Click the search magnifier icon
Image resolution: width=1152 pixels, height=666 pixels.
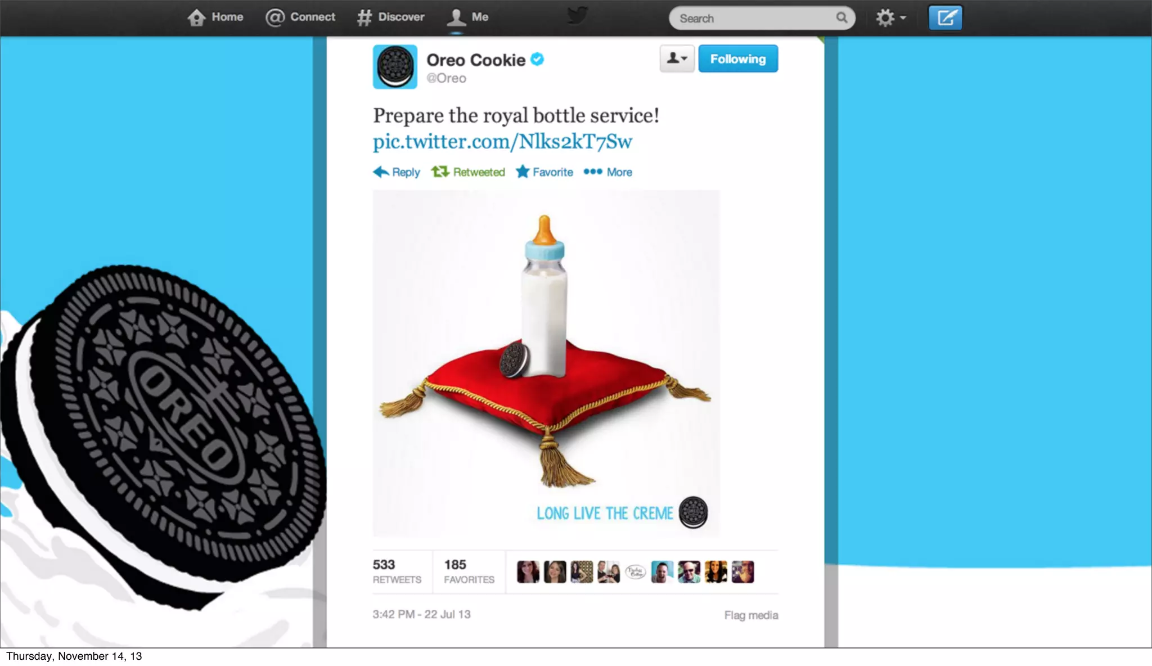(x=841, y=18)
